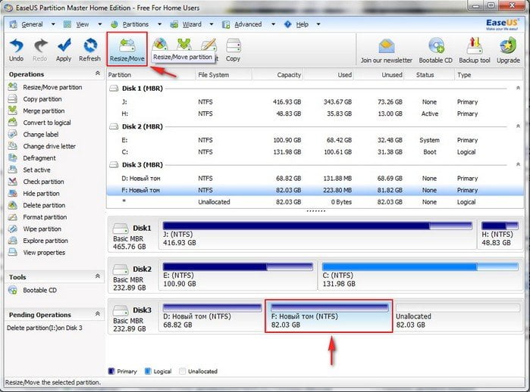
Task: Open Join our newsletter icon
Action: pyautogui.click(x=387, y=49)
